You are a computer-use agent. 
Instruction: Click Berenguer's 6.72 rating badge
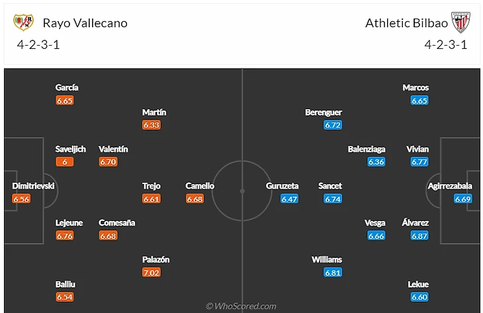pos(332,124)
